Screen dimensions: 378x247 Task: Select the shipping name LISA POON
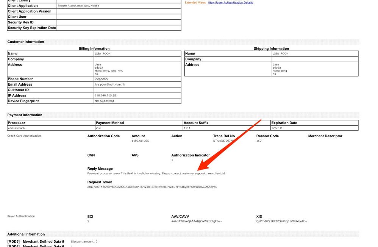click(281, 53)
